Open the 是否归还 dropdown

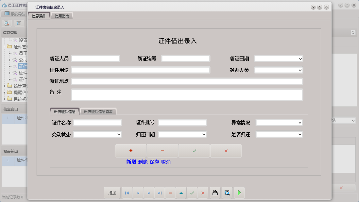300,134
